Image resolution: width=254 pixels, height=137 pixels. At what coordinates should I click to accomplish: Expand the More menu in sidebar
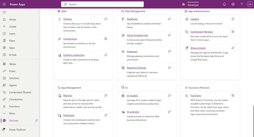click(12, 113)
